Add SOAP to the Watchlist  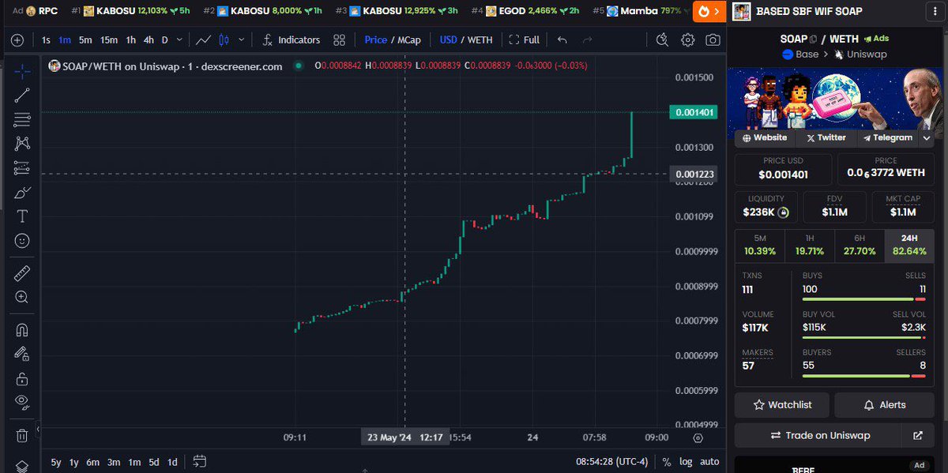click(781, 404)
